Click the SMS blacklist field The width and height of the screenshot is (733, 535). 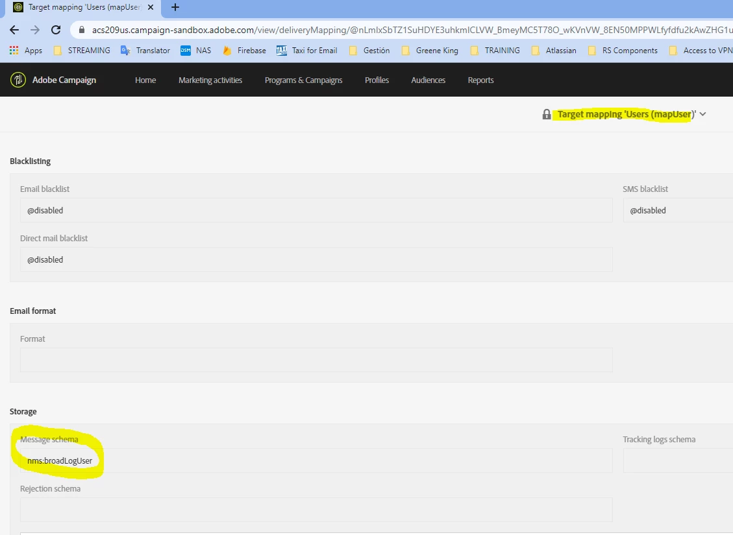point(678,210)
